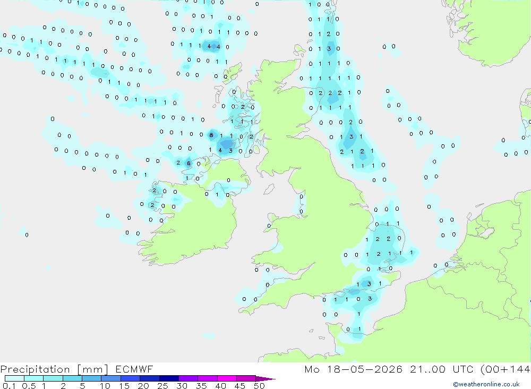Click the legend label '20'
The image size is (531, 389).
[x=143, y=386]
